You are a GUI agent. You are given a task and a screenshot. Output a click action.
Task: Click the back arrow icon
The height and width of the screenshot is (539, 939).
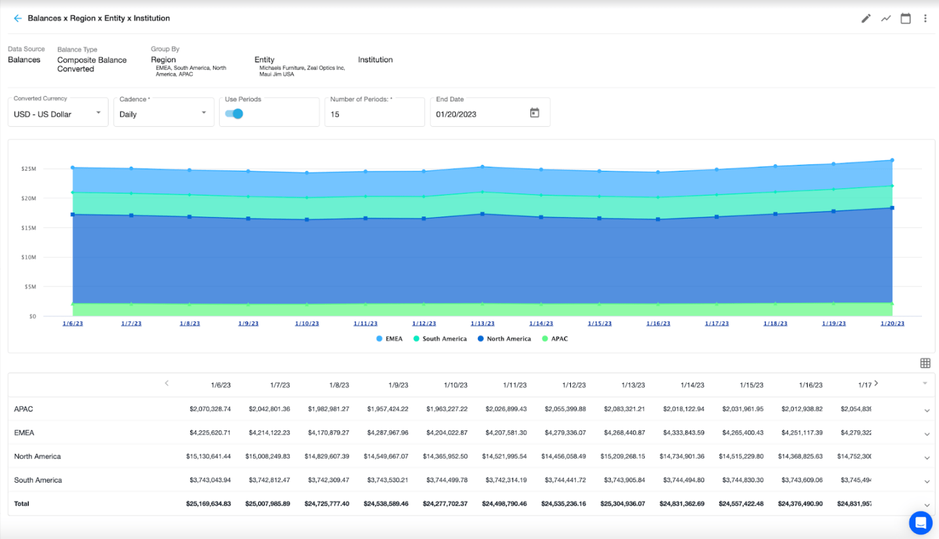pos(18,18)
